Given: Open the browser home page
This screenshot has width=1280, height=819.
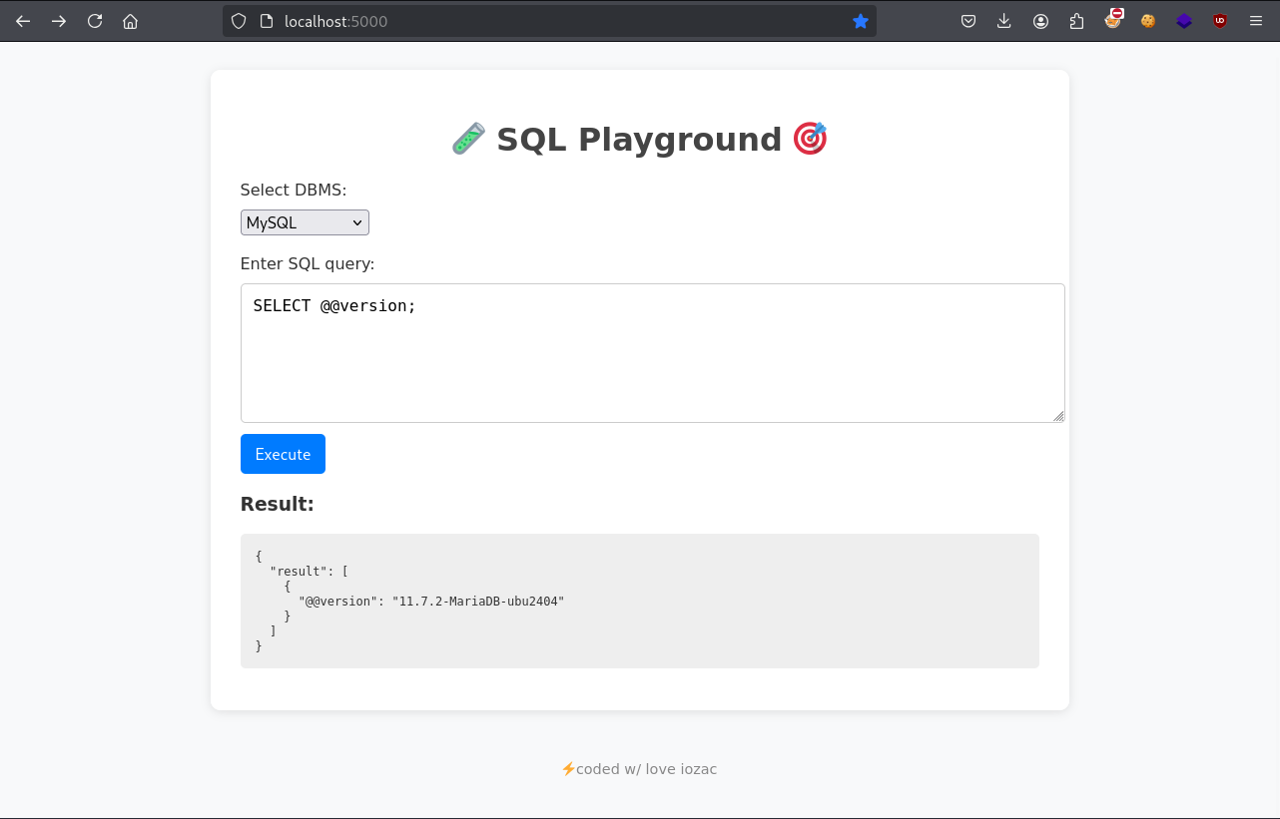Looking at the screenshot, I should [130, 21].
